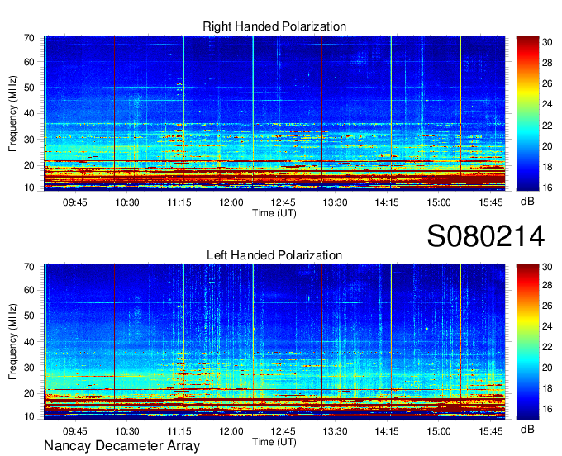Click the 60 MHz tick label on bottom plot
Image resolution: width=562 pixels, height=456 pixels.
29,290
